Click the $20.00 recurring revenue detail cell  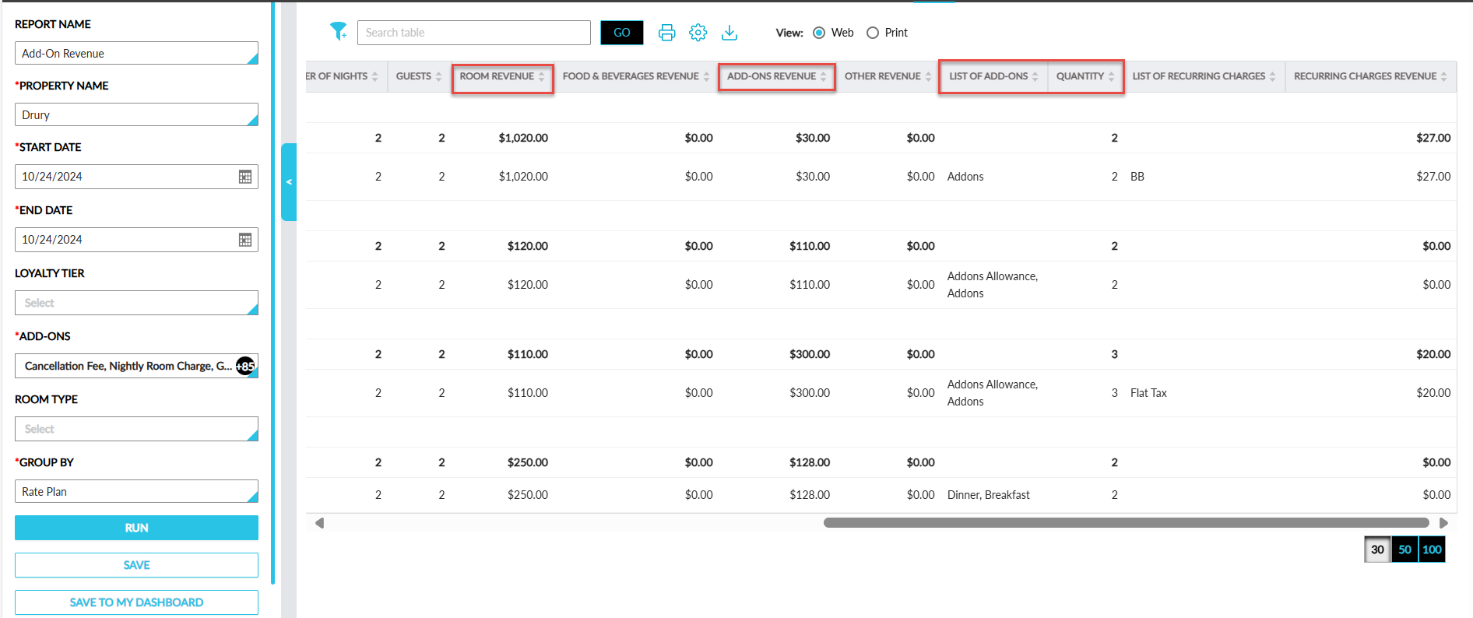point(1433,393)
